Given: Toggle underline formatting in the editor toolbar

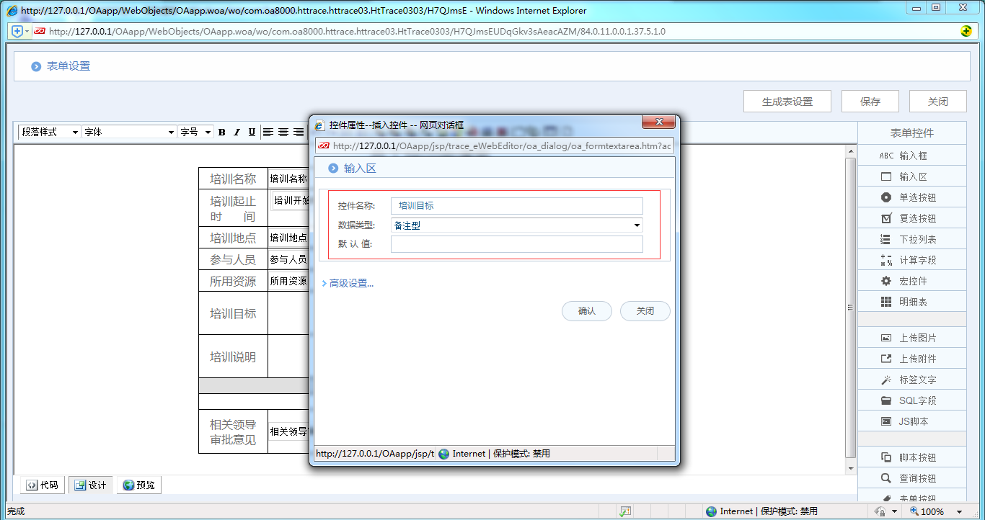Looking at the screenshot, I should [x=250, y=132].
